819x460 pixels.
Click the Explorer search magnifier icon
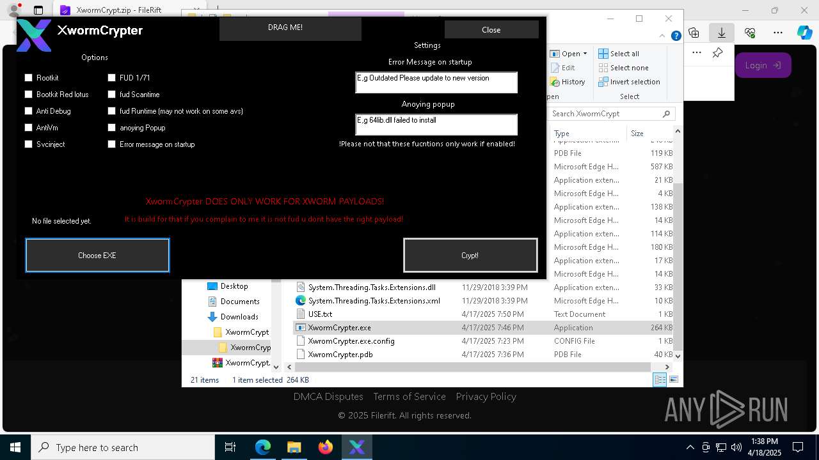(666, 114)
